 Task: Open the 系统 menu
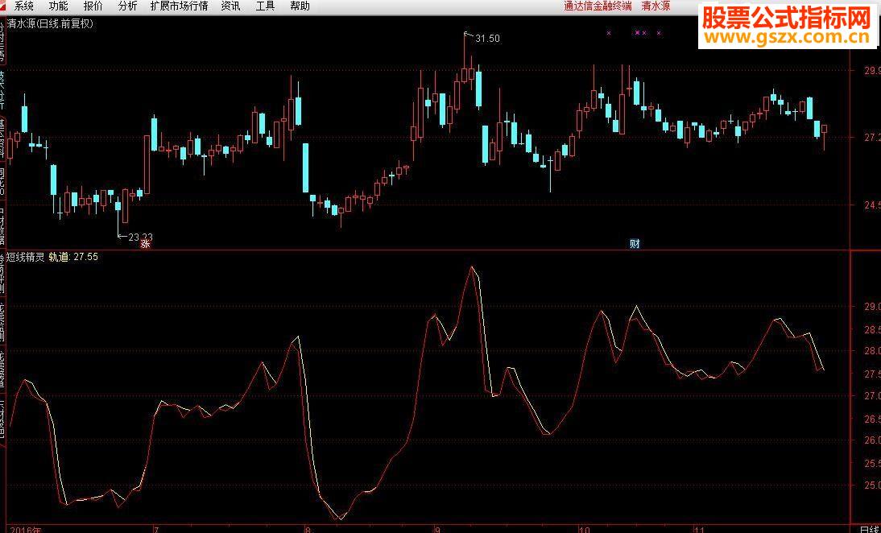[24, 6]
